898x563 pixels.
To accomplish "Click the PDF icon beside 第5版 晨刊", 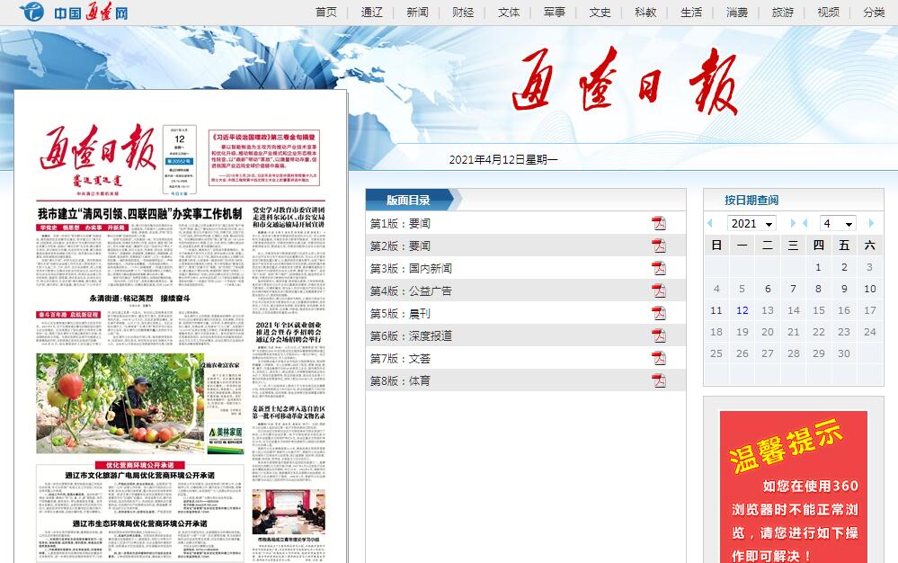I will click(x=659, y=314).
